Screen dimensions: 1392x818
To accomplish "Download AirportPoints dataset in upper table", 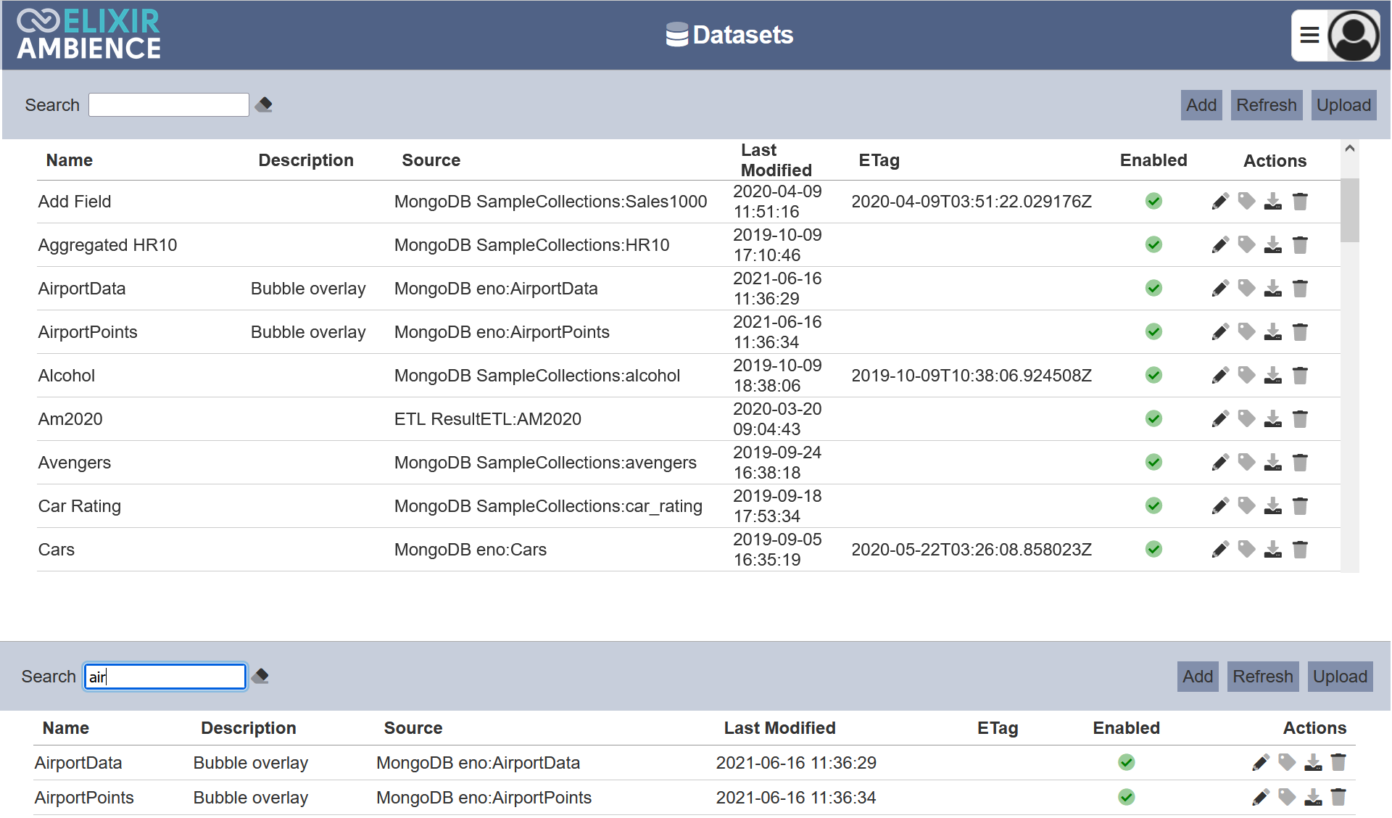I will (x=1273, y=332).
